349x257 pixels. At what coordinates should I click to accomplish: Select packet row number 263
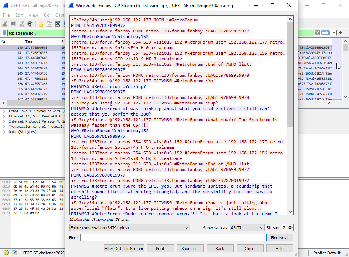33,79
